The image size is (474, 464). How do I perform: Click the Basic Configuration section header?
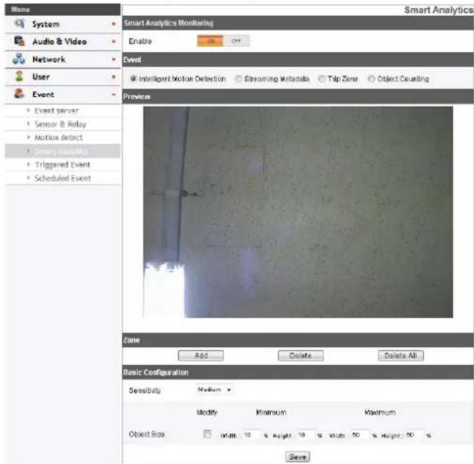tap(298, 372)
